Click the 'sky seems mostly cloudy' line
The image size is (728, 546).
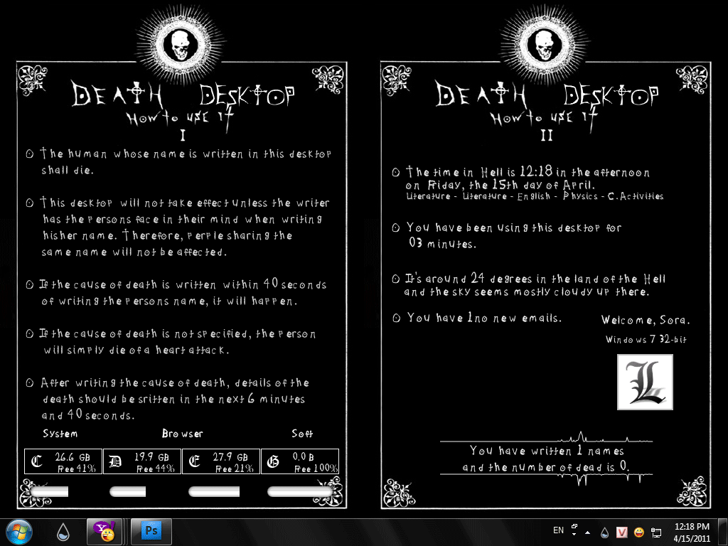click(527, 292)
